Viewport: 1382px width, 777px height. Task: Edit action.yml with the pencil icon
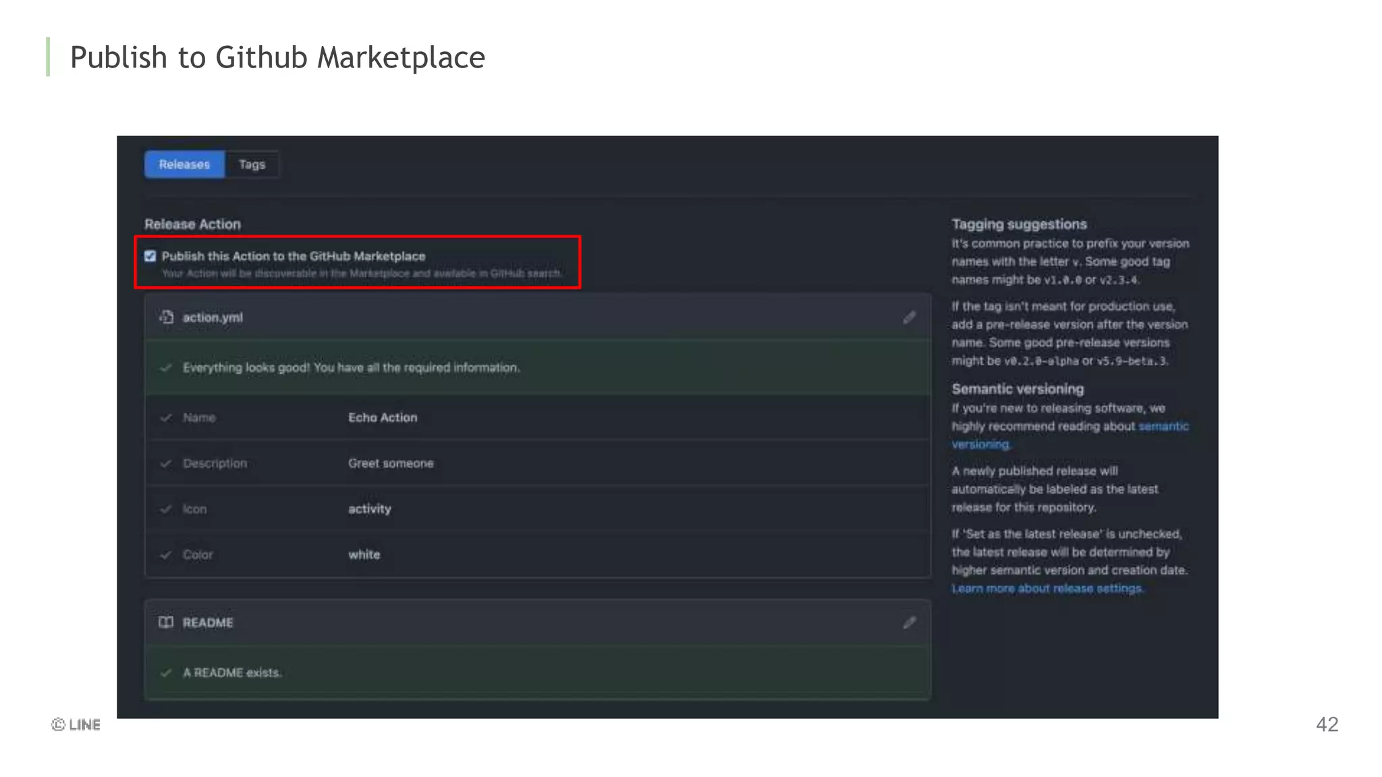(x=909, y=318)
